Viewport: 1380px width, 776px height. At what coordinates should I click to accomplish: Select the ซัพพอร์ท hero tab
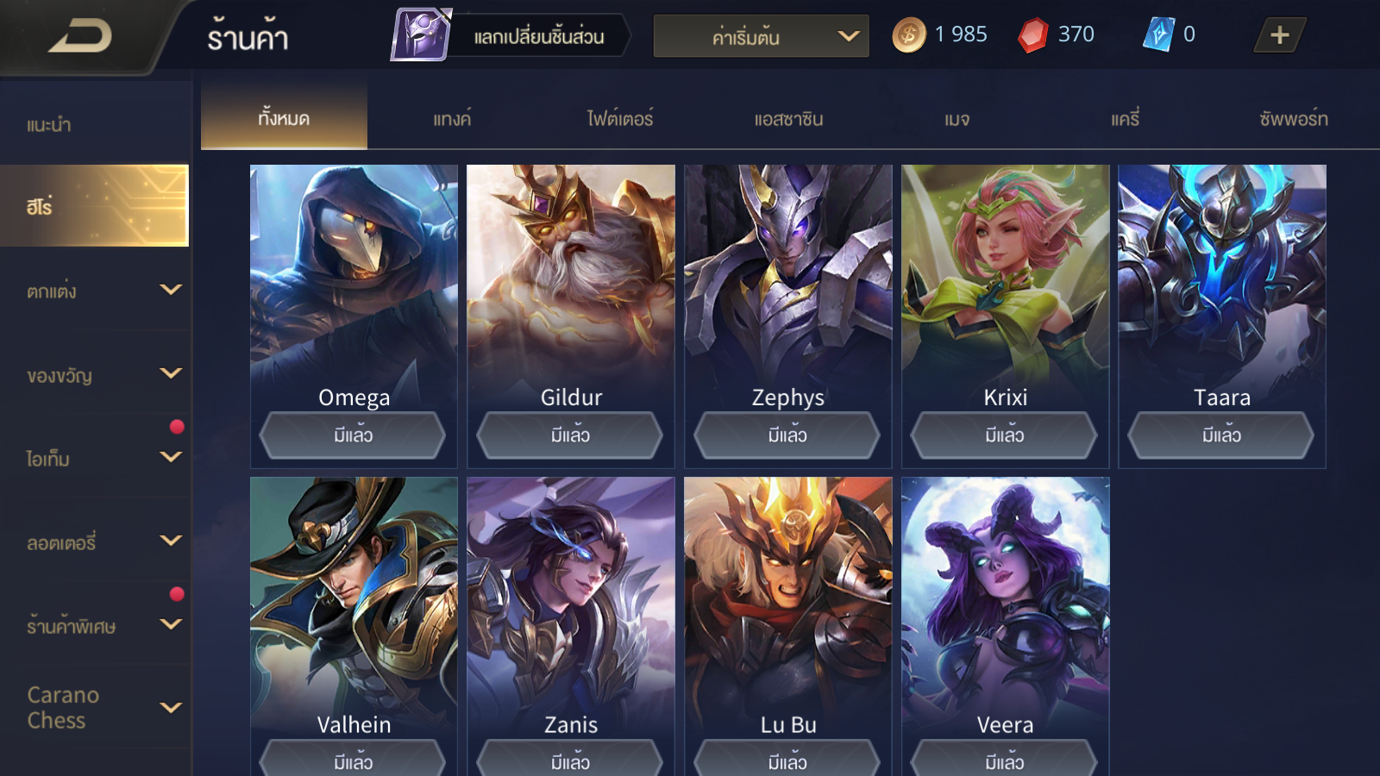coord(1293,118)
